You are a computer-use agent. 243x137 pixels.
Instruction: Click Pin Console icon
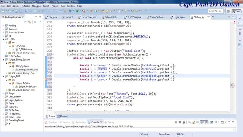211,122
